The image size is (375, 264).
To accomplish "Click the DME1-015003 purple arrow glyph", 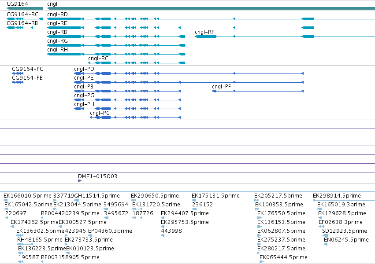I will [80, 181].
